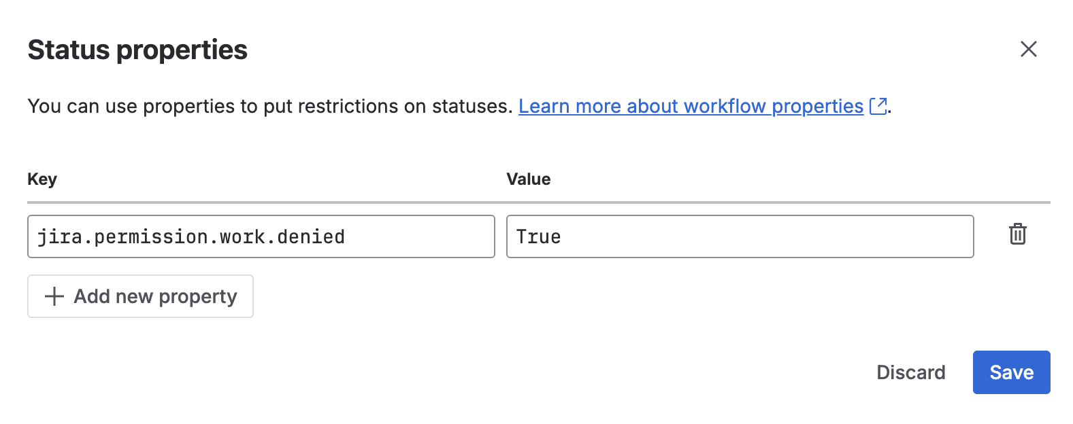1073x424 pixels.
Task: Click the X icon to dismiss the dialog
Action: pyautogui.click(x=1029, y=49)
